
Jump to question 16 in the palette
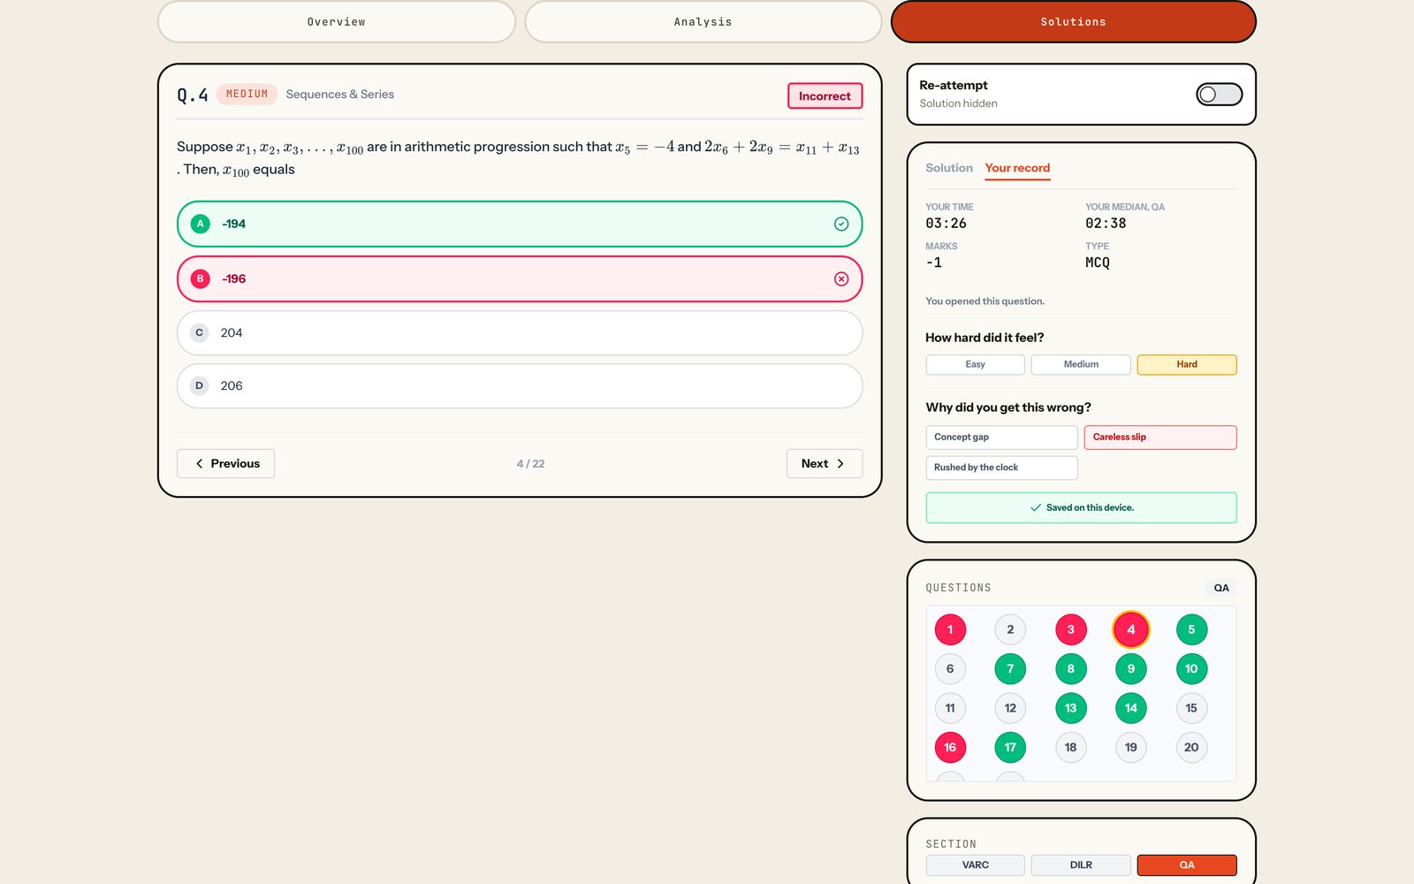coord(950,748)
